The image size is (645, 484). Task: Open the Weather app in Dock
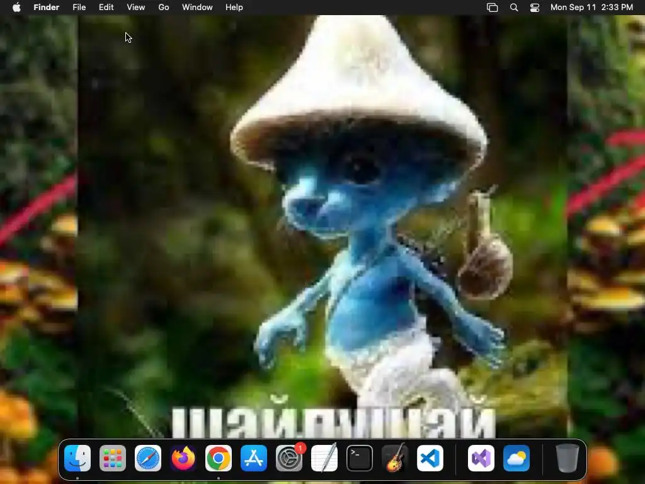(517, 458)
